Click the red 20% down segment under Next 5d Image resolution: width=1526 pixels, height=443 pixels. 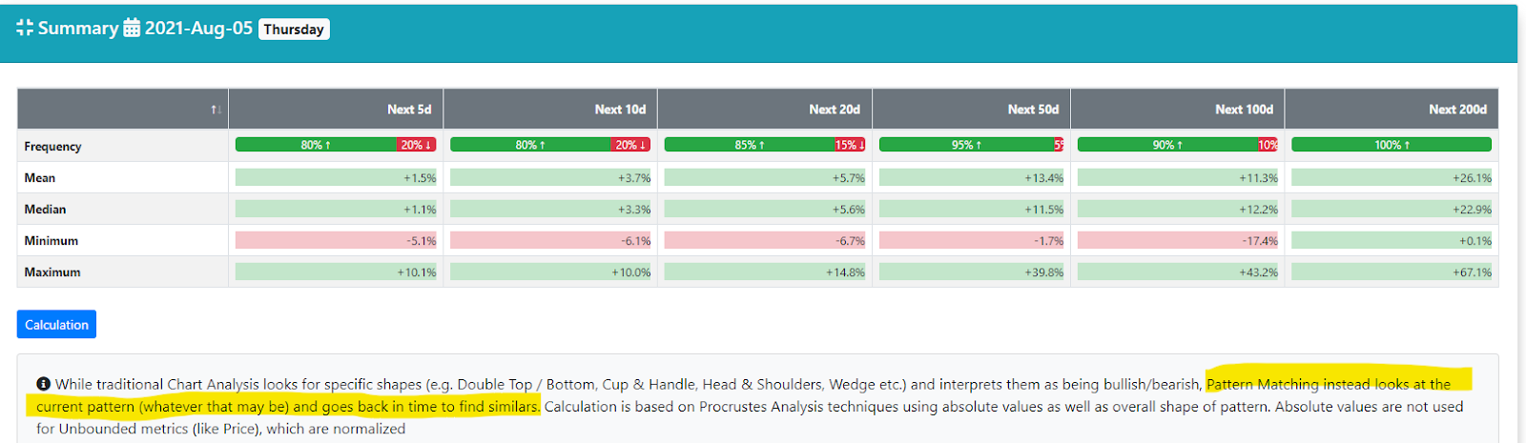pyautogui.click(x=417, y=145)
